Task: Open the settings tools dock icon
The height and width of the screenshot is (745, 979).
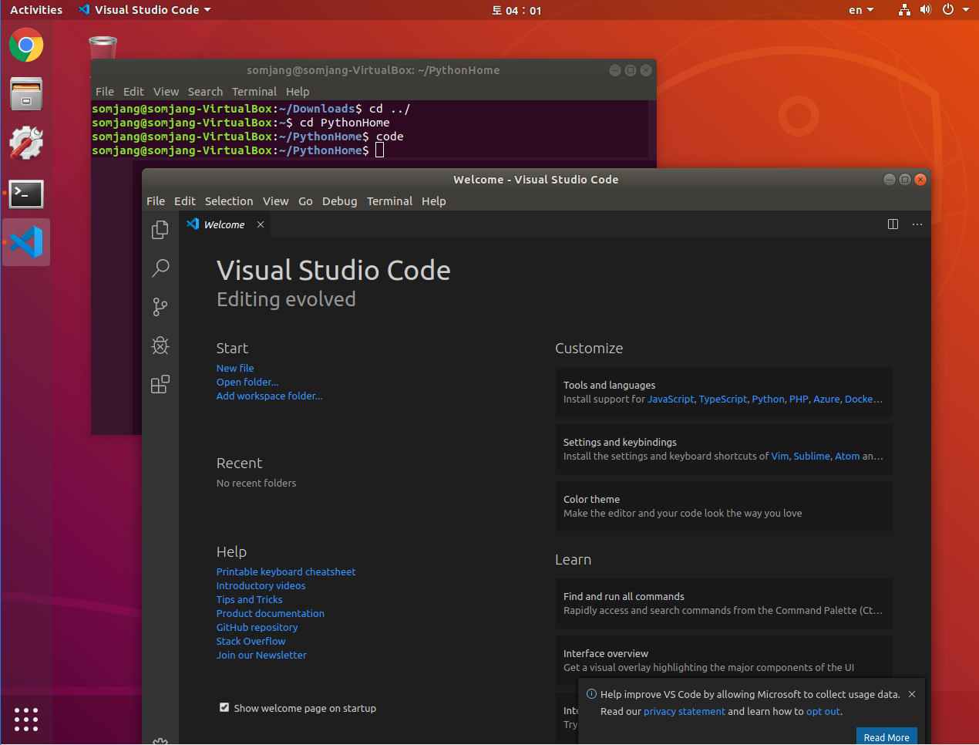Action: tap(26, 143)
